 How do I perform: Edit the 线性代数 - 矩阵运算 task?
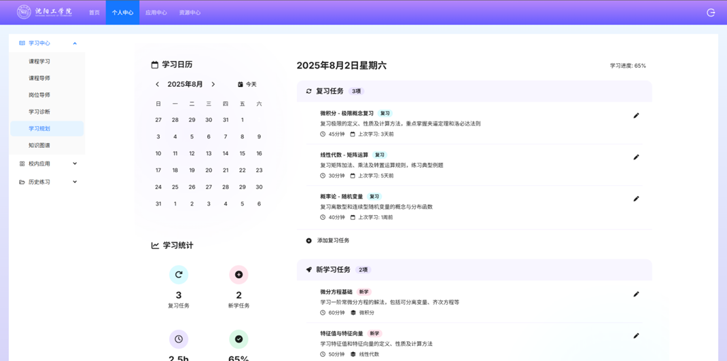pyautogui.click(x=636, y=157)
